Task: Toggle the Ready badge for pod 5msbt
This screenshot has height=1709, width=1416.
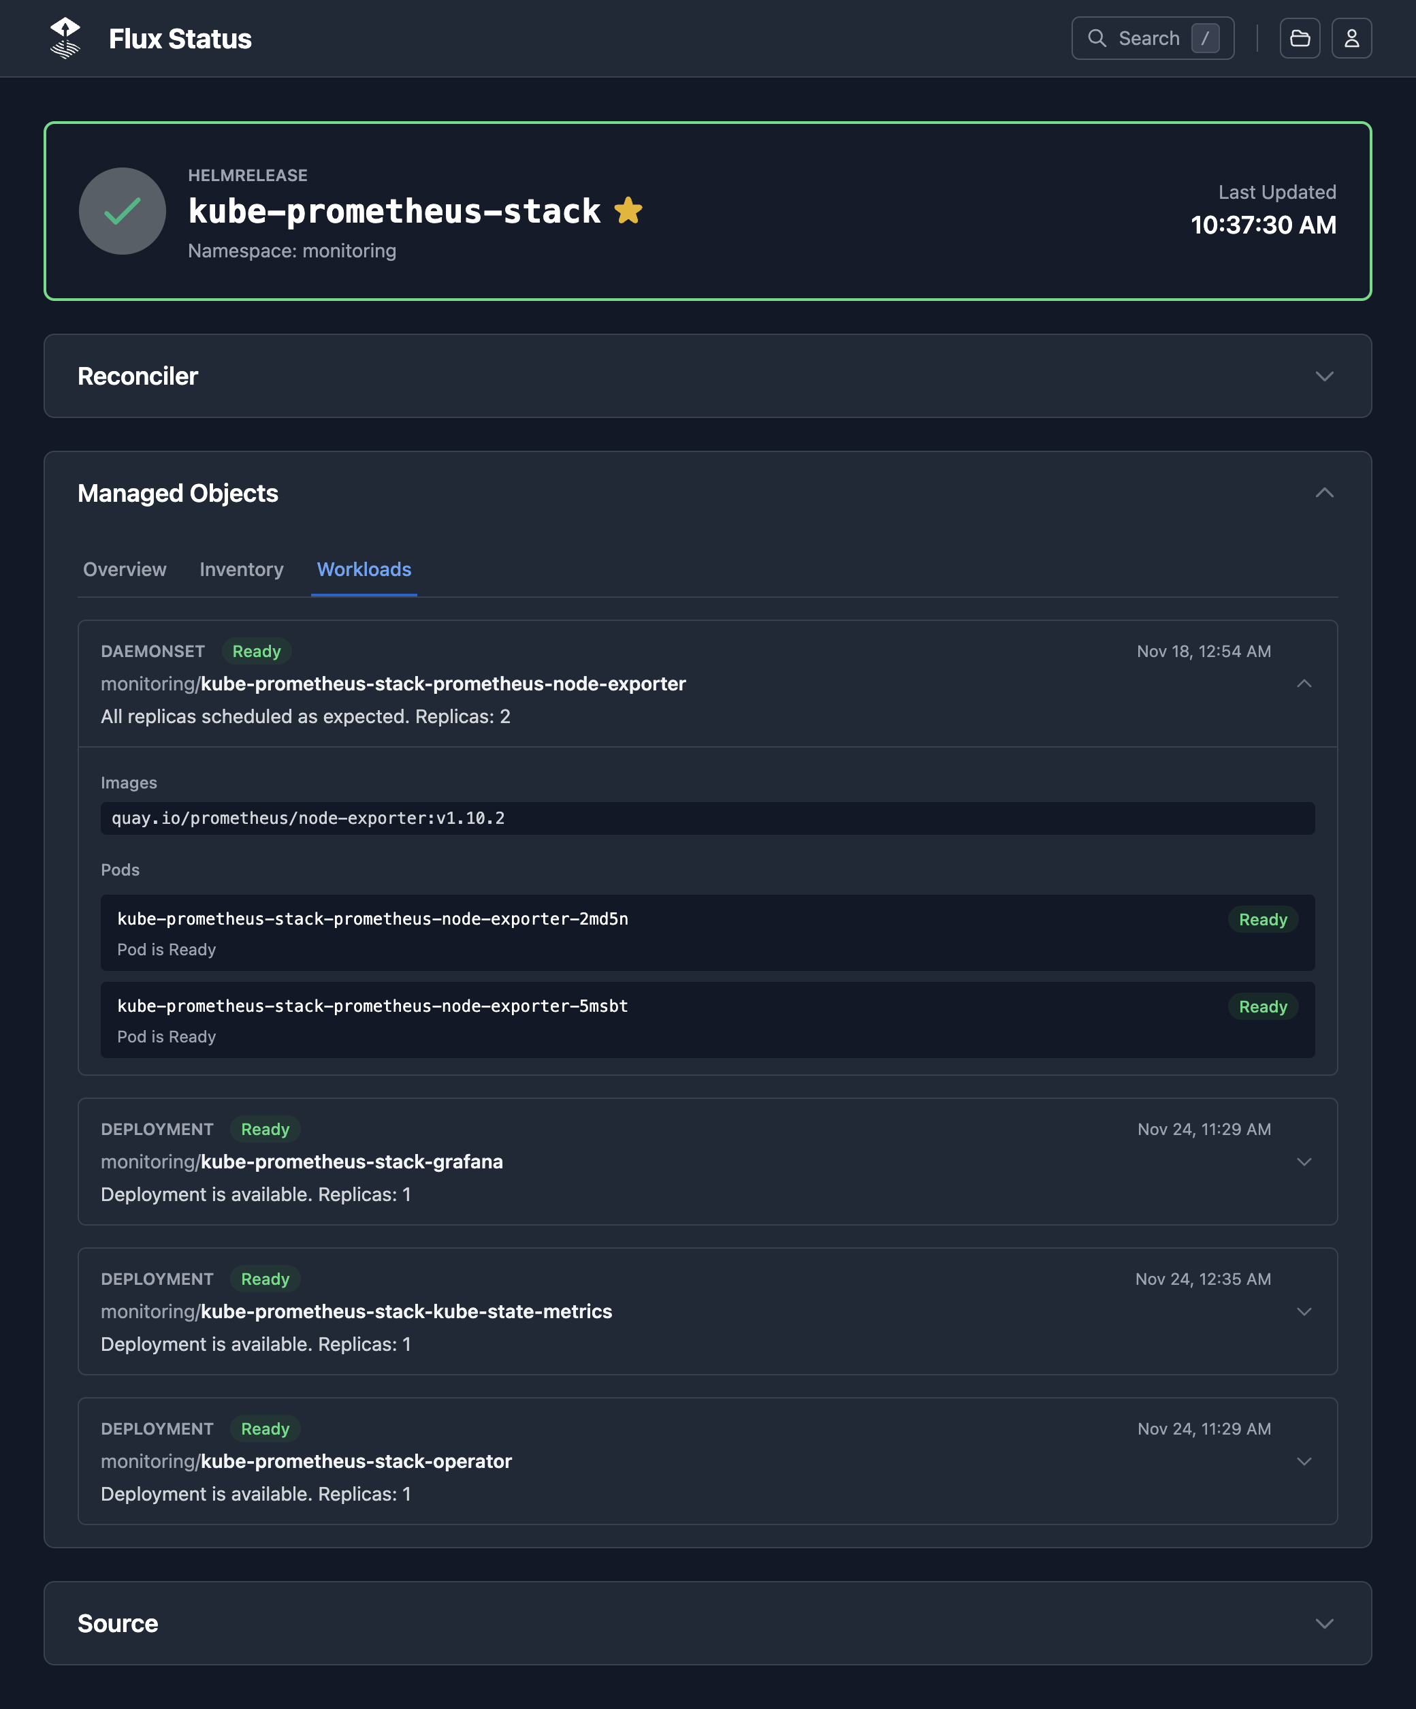Action: [x=1262, y=1007]
